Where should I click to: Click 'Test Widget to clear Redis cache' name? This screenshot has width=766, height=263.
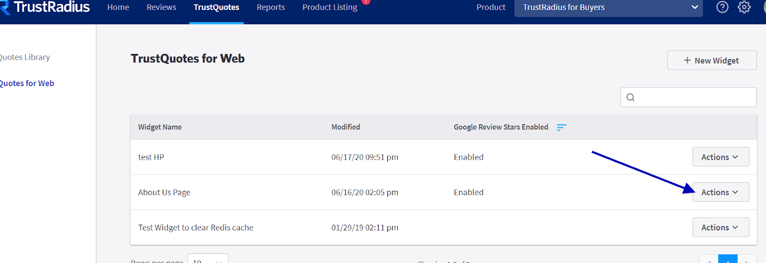196,228
